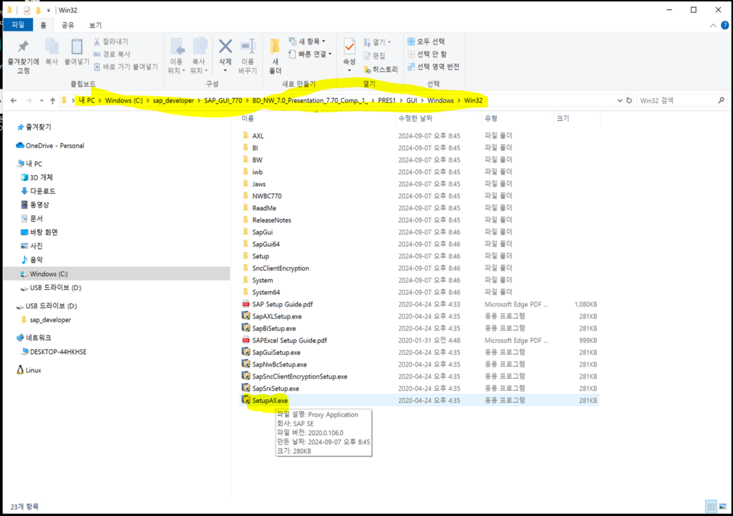733x516 pixels.
Task: Open recent locations dropdown arrow
Action: tap(42, 100)
